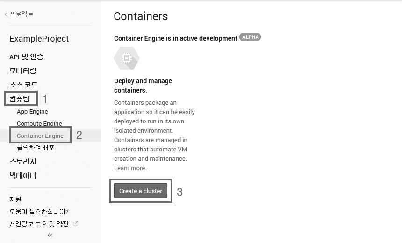Open 클릭하여 배포 menu item
Screen dimensions: 402x243
[x=36, y=148]
